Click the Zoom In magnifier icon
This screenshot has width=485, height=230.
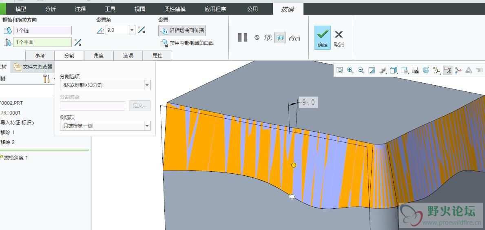click(x=350, y=71)
